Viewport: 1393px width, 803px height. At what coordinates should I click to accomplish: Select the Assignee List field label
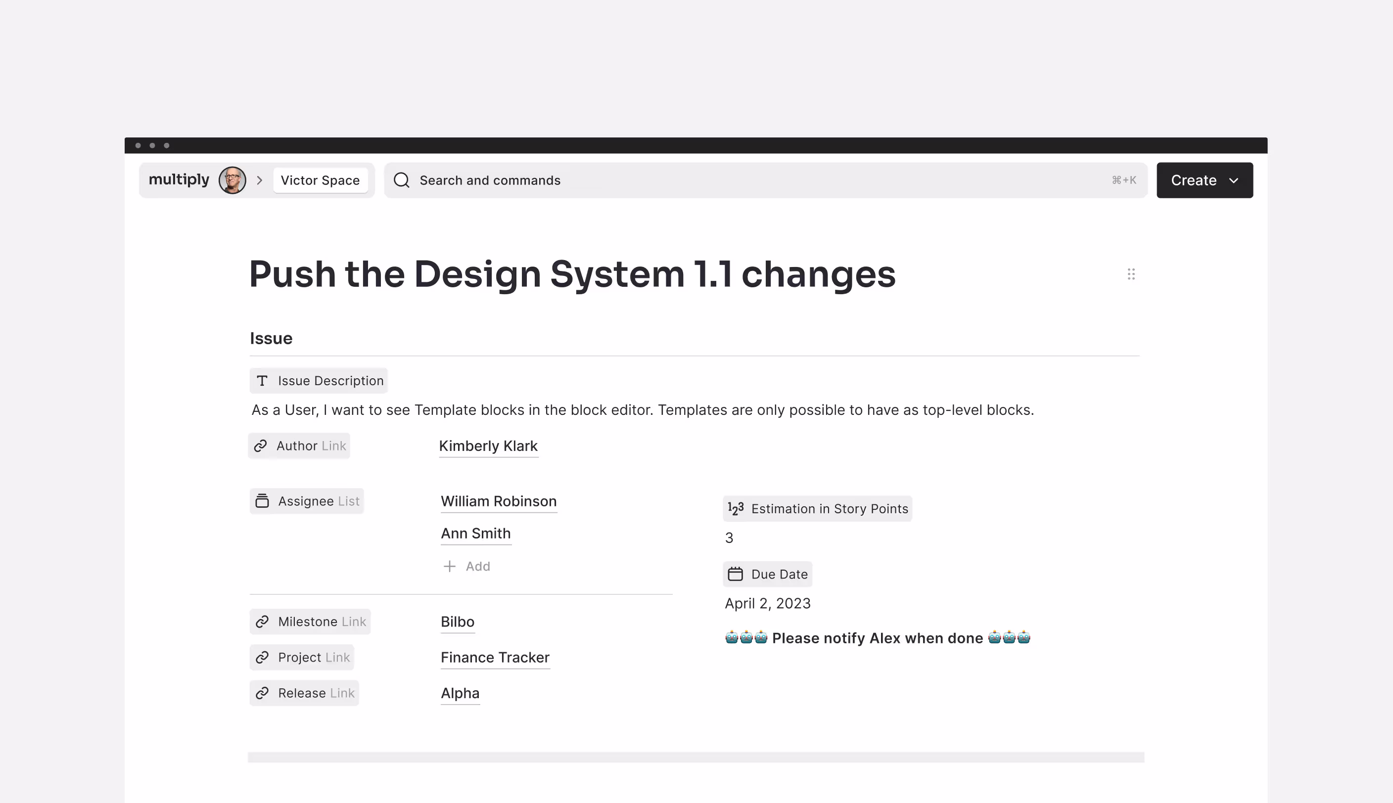(307, 501)
